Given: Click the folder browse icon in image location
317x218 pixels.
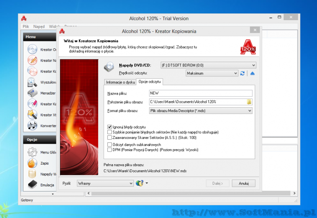Looking at the screenshot, I should click(x=249, y=102).
